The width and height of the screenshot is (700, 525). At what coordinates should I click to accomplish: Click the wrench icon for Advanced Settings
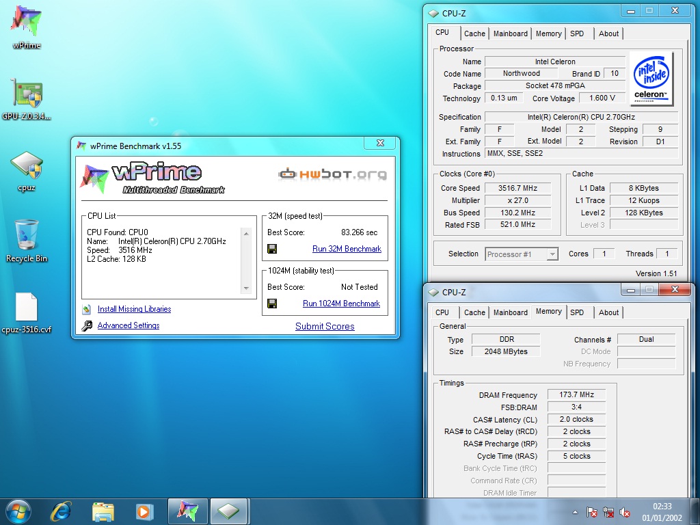coord(87,325)
